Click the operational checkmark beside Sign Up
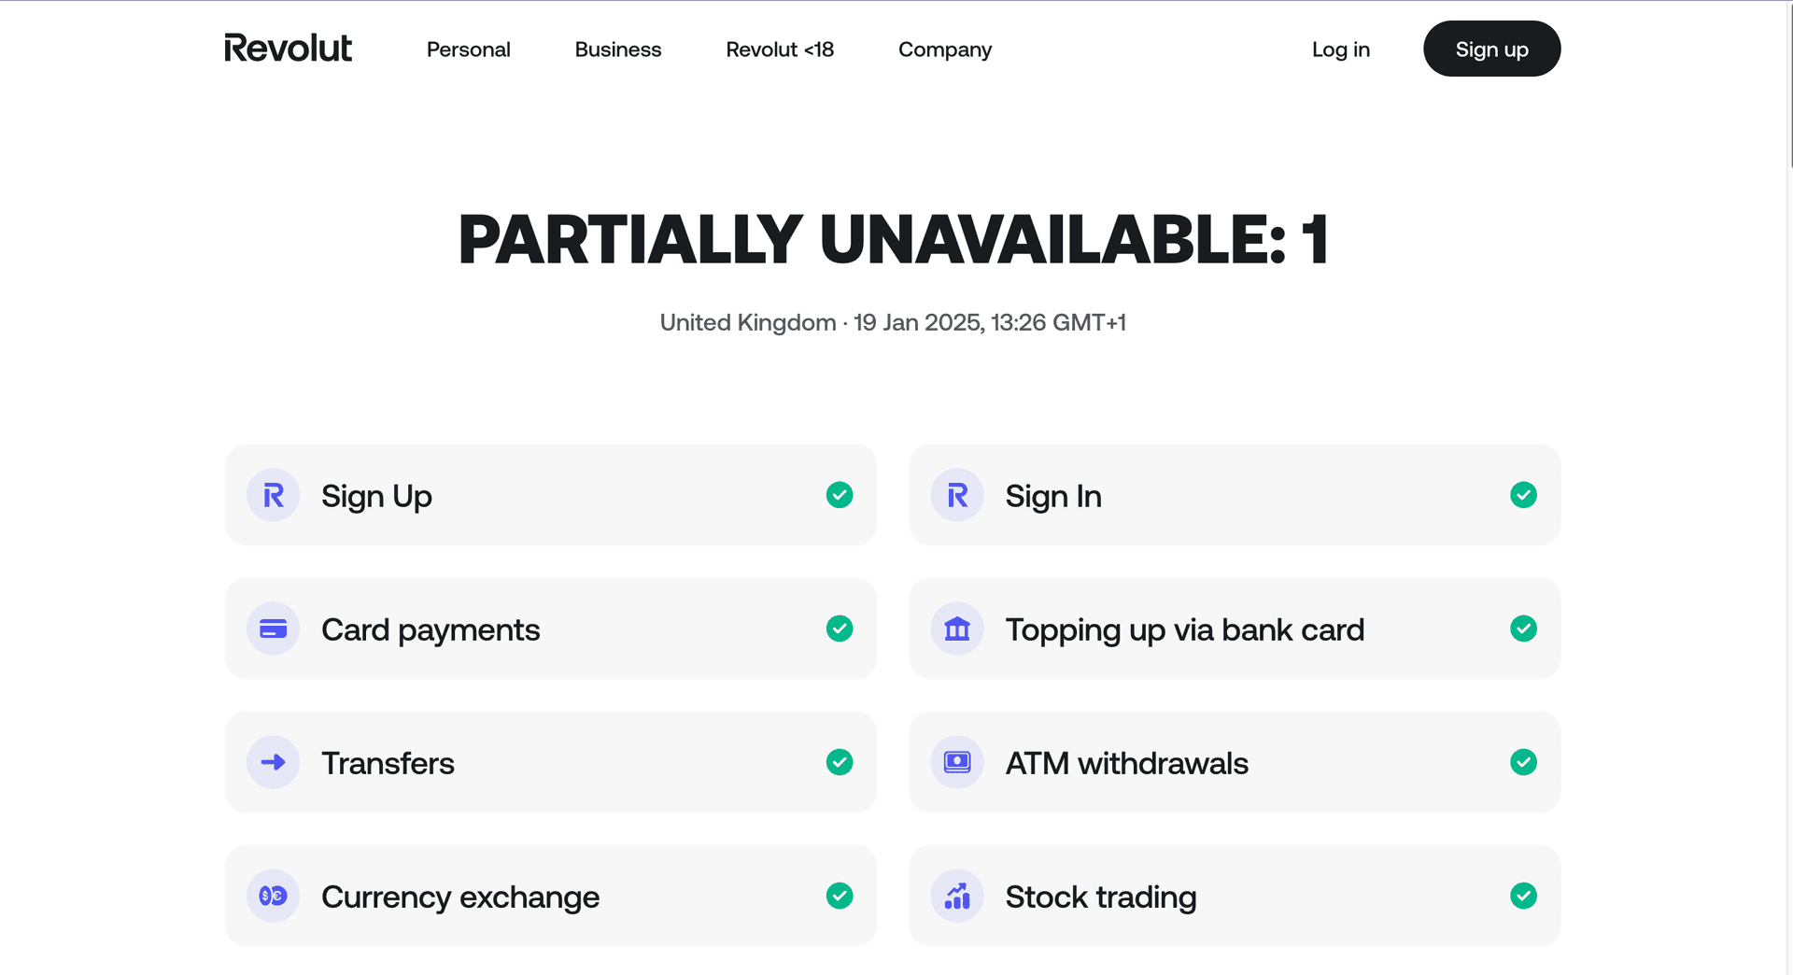1793x975 pixels. click(840, 495)
